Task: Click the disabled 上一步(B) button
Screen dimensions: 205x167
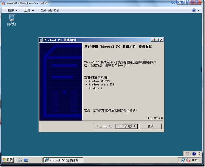Action: click(x=104, y=126)
